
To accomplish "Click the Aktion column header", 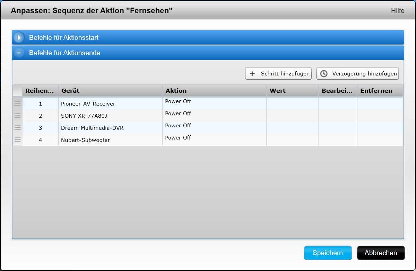I will 176,91.
